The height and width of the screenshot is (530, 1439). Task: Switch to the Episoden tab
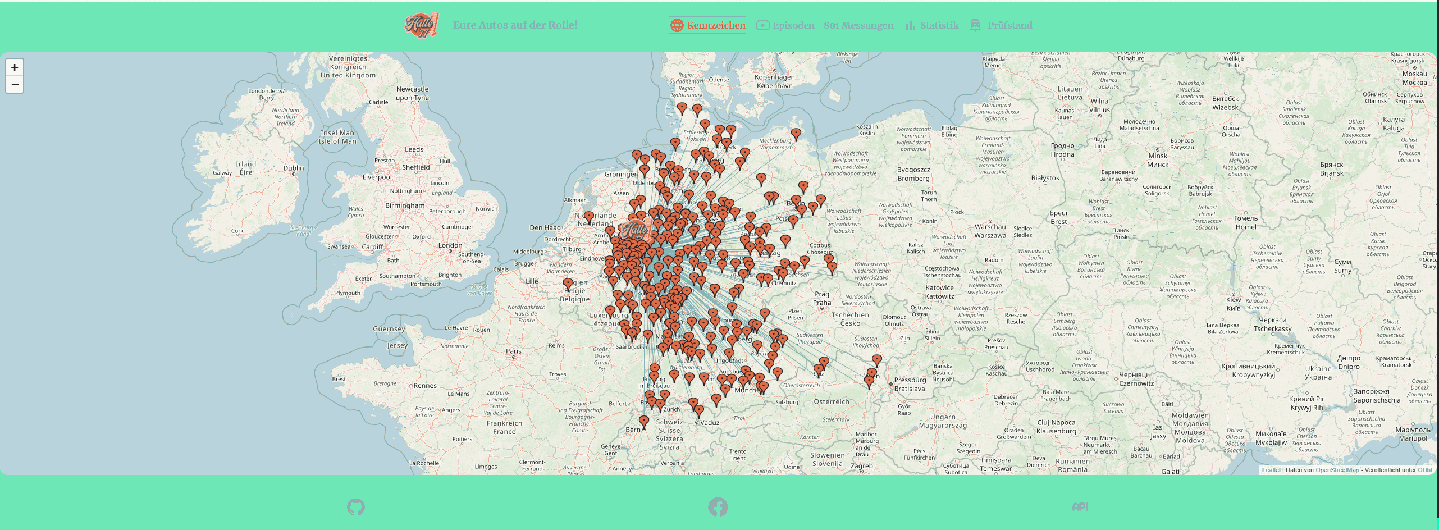[x=785, y=25]
